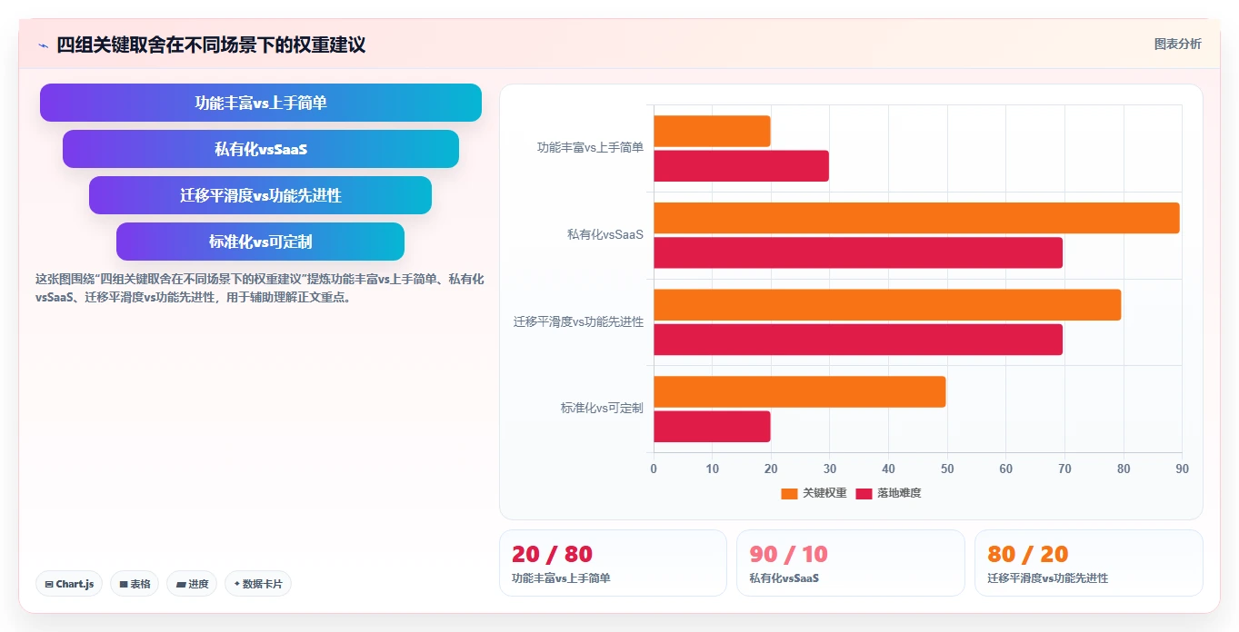Click the heading 四组关键取舍在不同场景下的权重建议
Image resolution: width=1239 pixels, height=632 pixels.
tap(211, 44)
